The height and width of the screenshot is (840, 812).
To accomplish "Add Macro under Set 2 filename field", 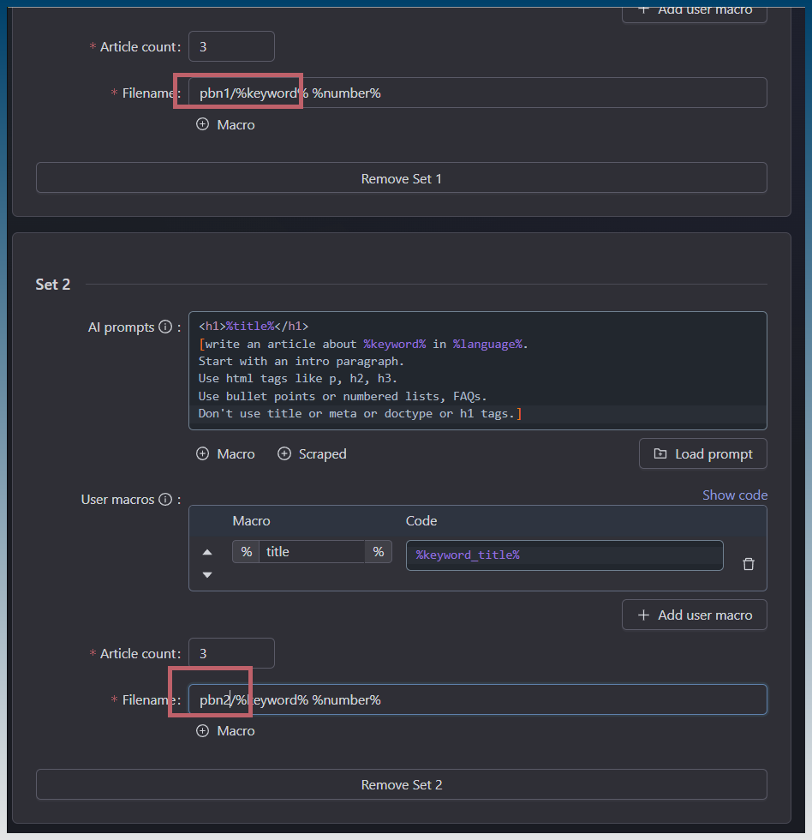I will (226, 731).
